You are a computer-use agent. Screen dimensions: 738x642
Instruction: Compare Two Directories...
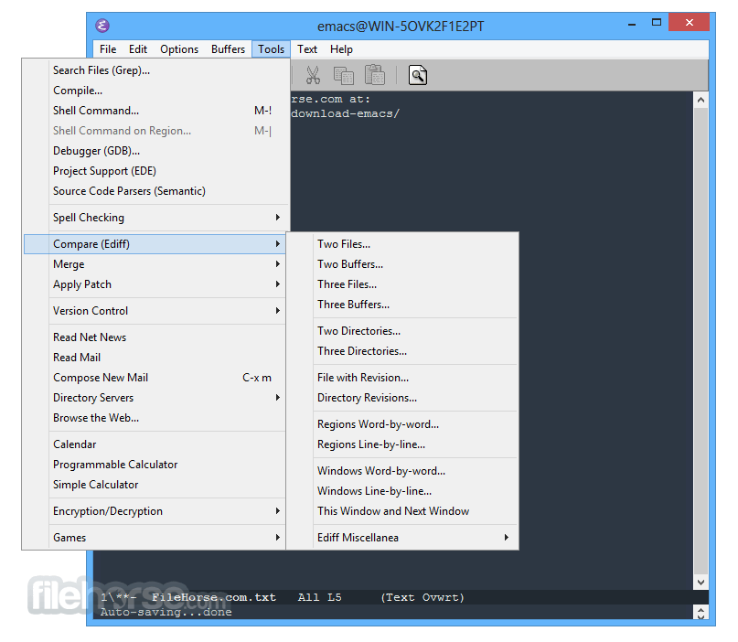(403, 331)
